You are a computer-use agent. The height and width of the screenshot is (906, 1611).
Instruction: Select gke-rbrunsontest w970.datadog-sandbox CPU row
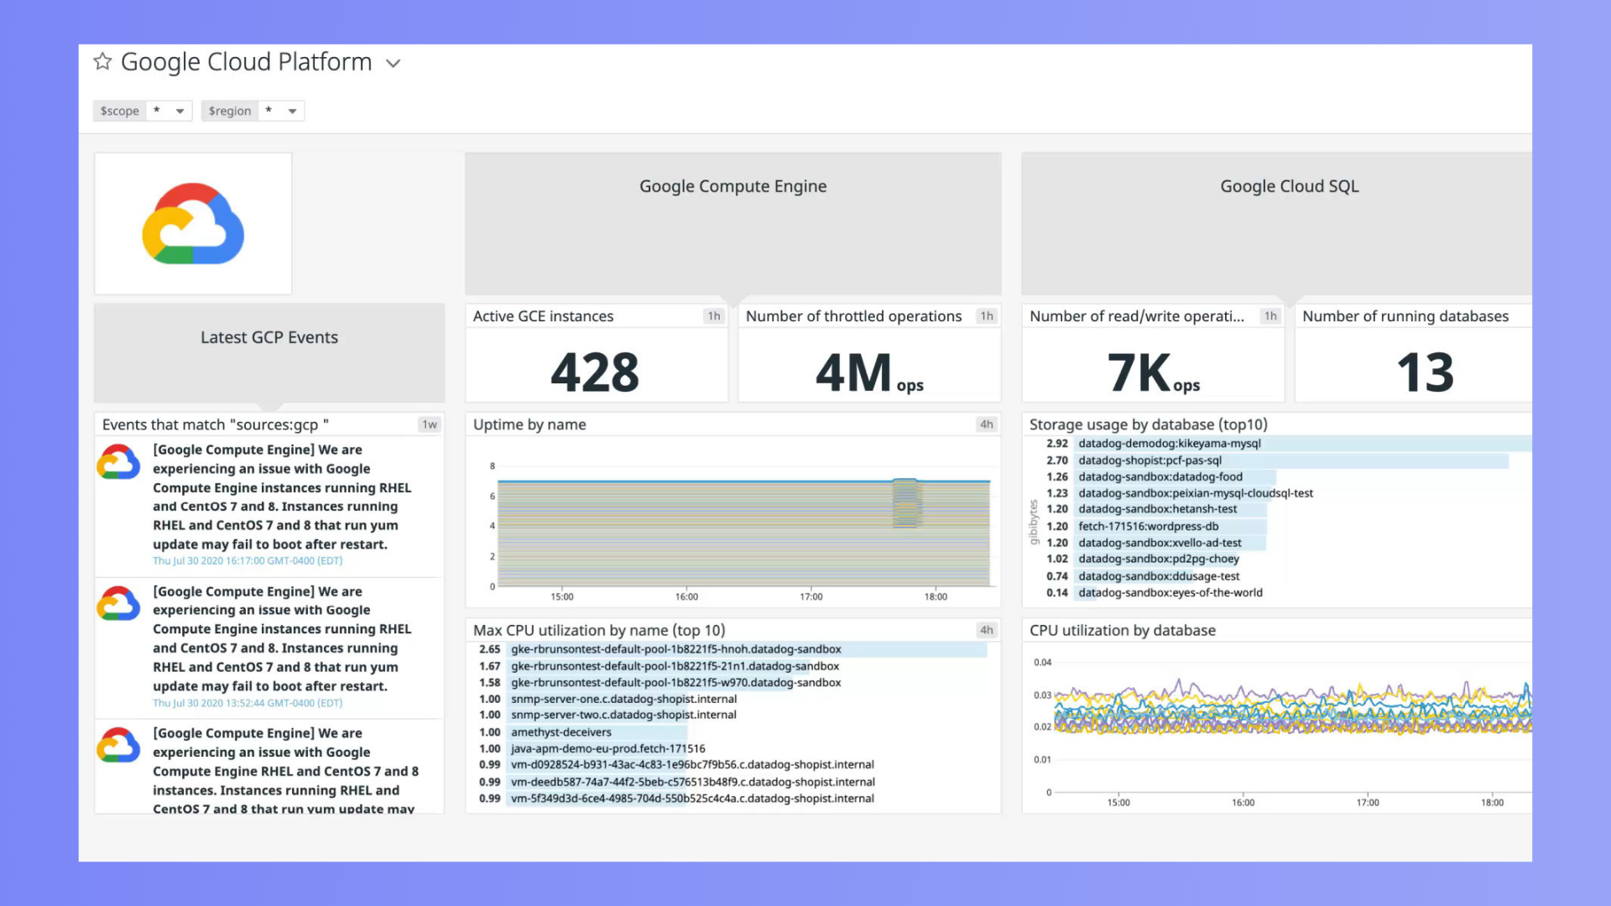733,683
